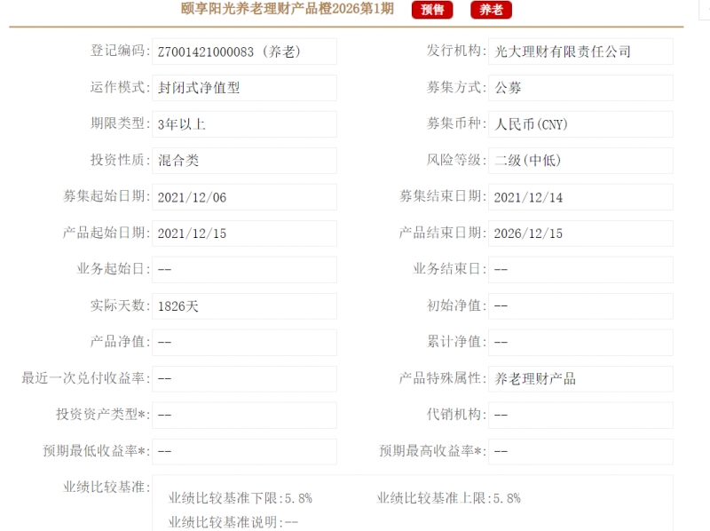Click the 运作模式 field 封闭式净值型

point(245,88)
